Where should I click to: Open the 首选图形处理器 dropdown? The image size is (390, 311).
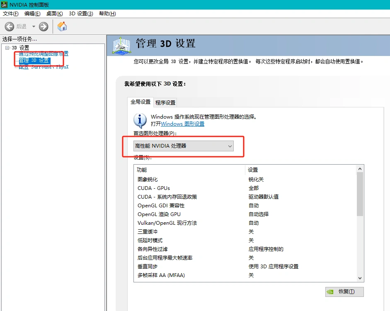230,146
